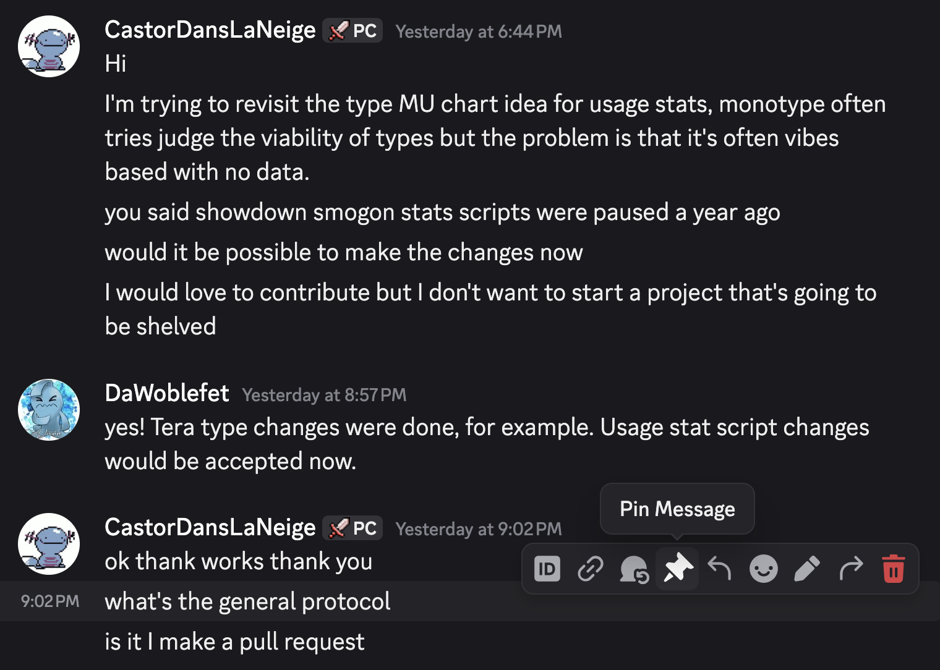The height and width of the screenshot is (670, 940).
Task: Click CastorDansLaNeige avatar beside 9:02 PM message
Action: [49, 544]
